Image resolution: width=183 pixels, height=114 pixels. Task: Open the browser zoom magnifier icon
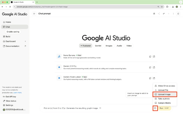[x=158, y=7]
